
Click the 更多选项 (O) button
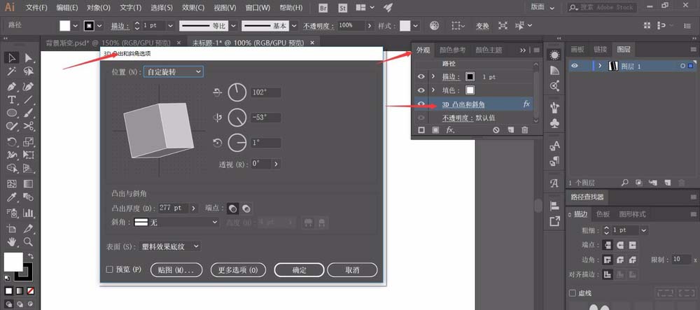pyautogui.click(x=237, y=270)
